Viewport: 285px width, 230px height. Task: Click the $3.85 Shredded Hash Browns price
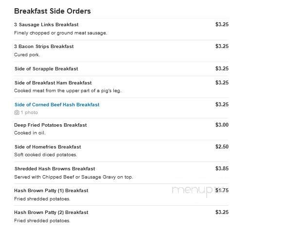[x=222, y=168]
